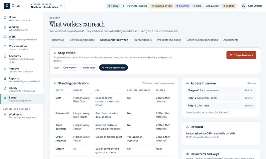Select All Northcott workers stop scope

click(x=113, y=68)
